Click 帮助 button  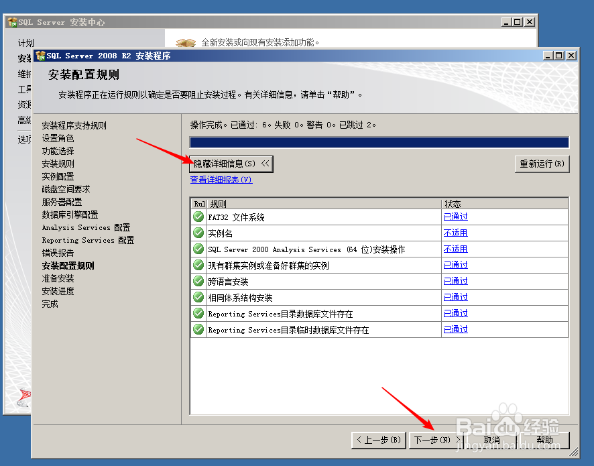pyautogui.click(x=544, y=440)
